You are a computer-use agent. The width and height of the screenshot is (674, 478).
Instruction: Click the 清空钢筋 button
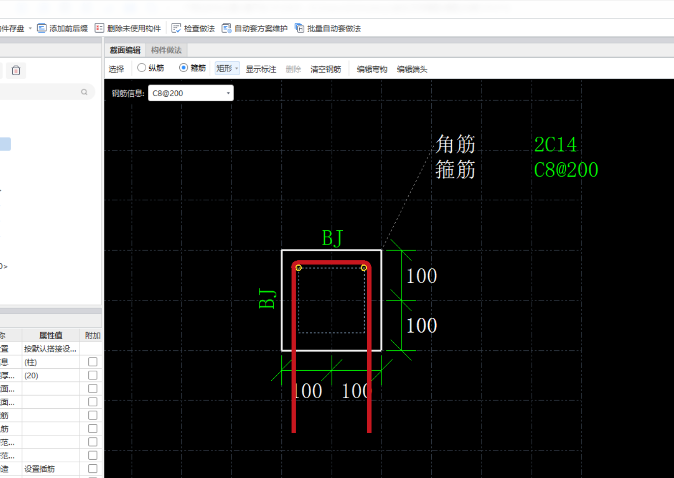[326, 69]
